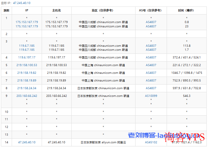Screen dimensions: 208x147
Task: Select time value 372.4 / 431.4 / 524.1
Action: [187, 58]
